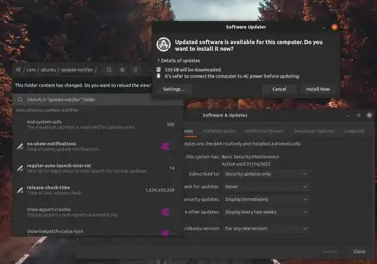Screen dimensions: 377x264
Task: Click the dconf root path icon
Action: pyautogui.click(x=19, y=70)
